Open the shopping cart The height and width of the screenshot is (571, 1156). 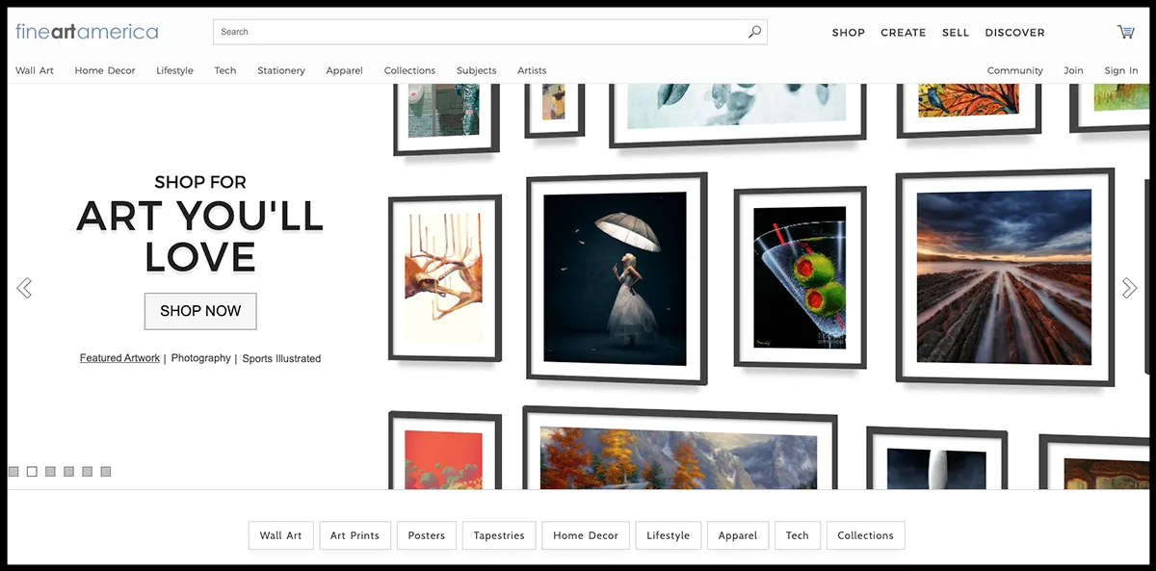(x=1125, y=32)
